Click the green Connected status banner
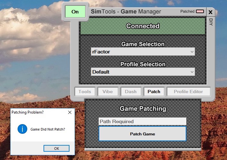227x160 pixels. point(143,26)
